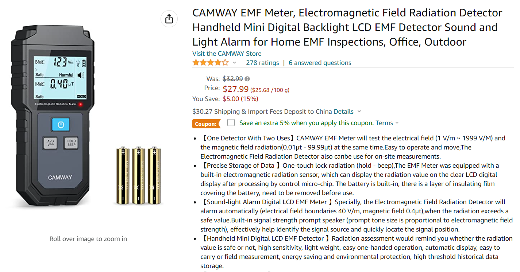Click the star rating icons
The image size is (520, 272).
211,63
